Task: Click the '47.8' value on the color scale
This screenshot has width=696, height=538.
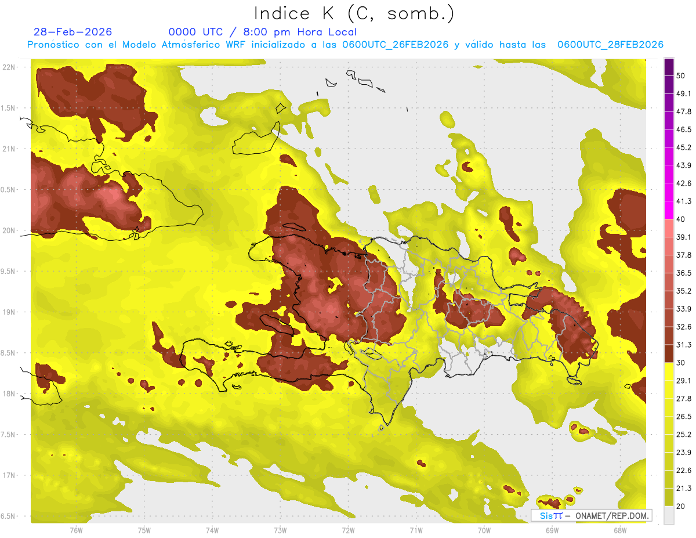Action: (684, 111)
